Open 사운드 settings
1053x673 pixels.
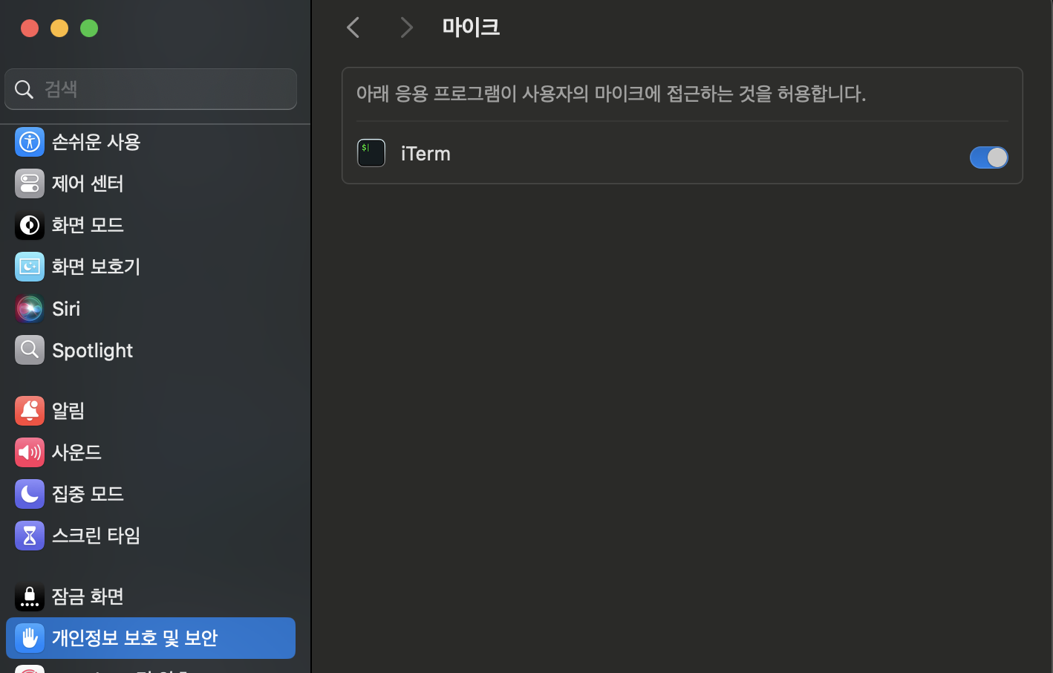click(151, 452)
